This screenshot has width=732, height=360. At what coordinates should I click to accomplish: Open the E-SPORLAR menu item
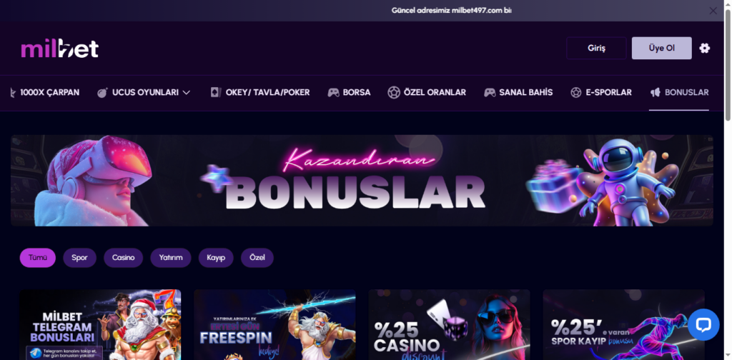coord(601,92)
